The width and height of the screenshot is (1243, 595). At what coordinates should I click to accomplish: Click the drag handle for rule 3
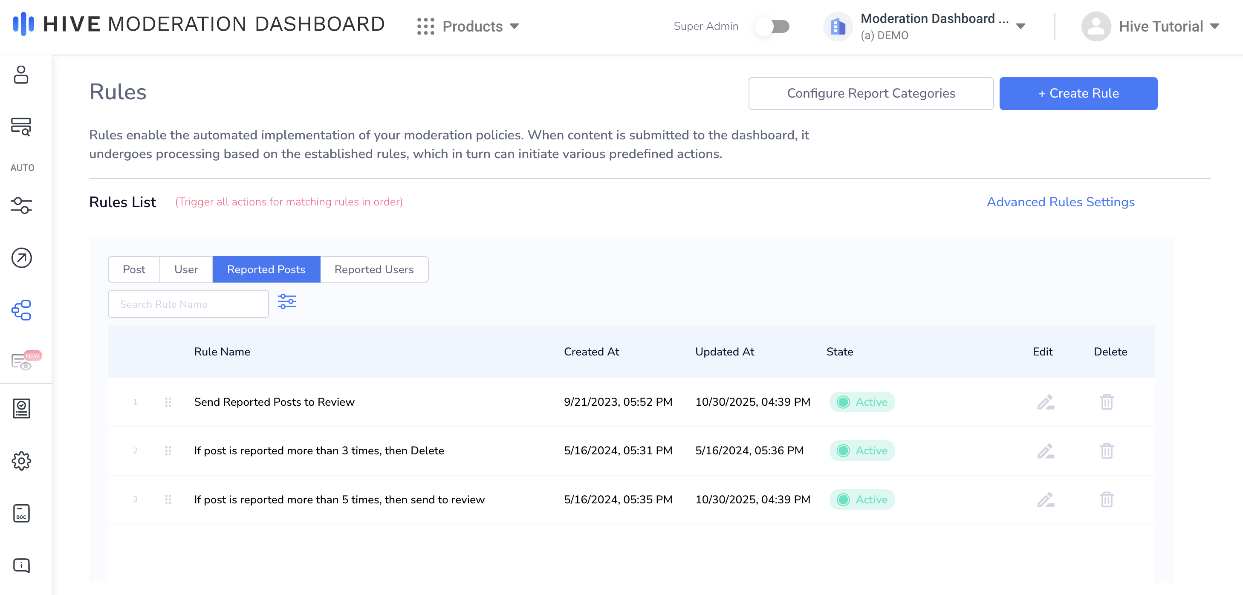pyautogui.click(x=168, y=499)
